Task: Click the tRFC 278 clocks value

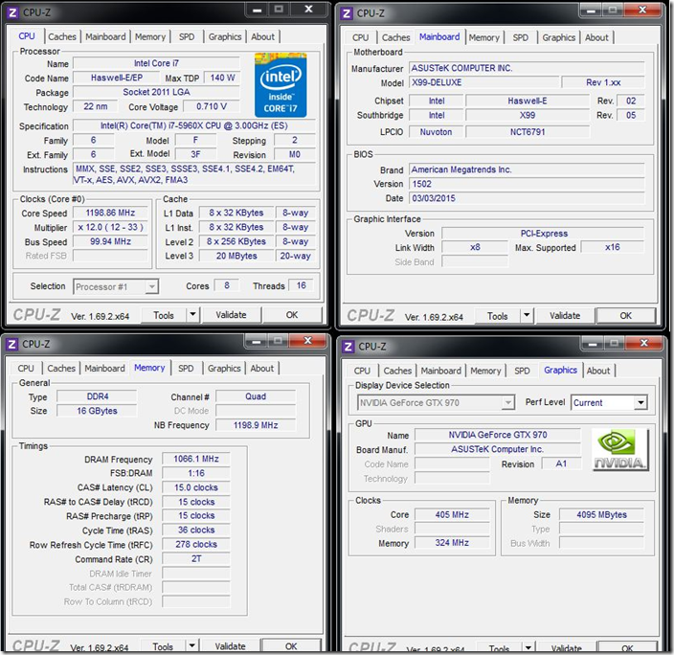Action: point(196,545)
